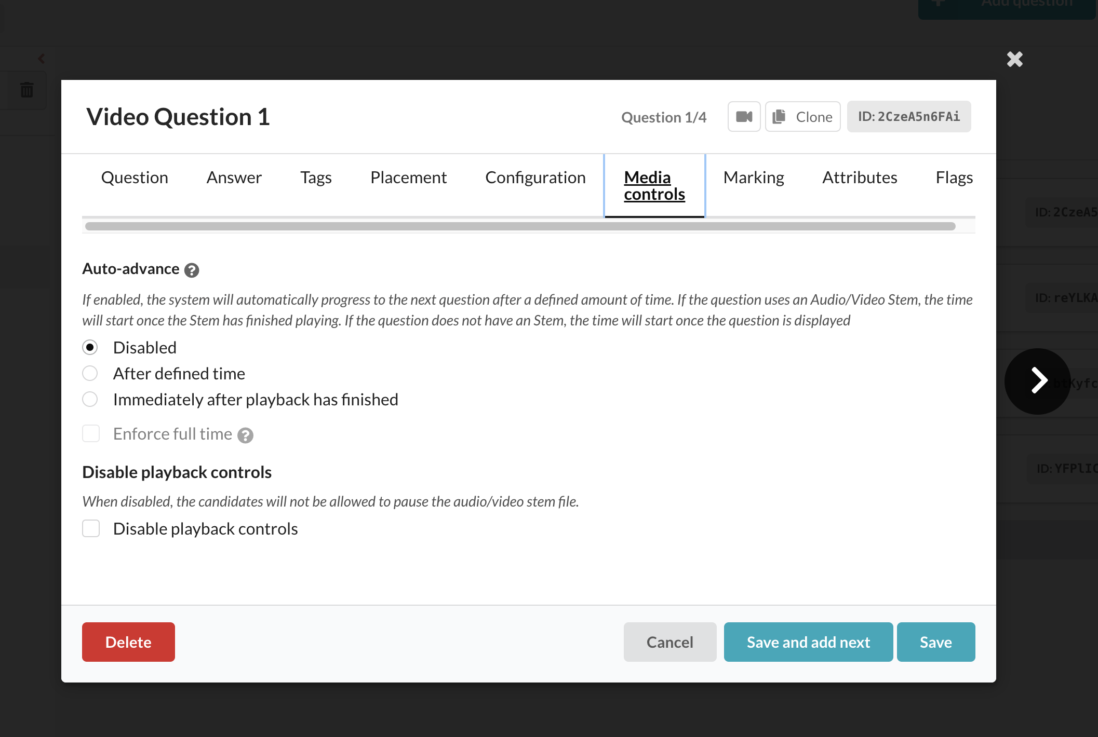
Task: Select the Disabled auto-advance option
Action: [90, 347]
